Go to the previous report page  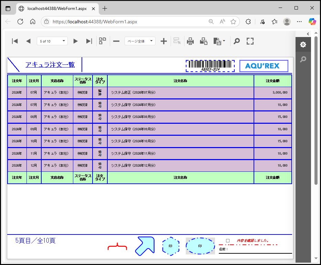click(x=28, y=41)
